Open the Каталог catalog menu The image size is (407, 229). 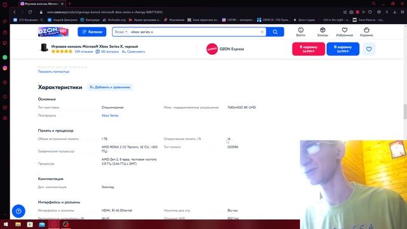click(x=92, y=32)
